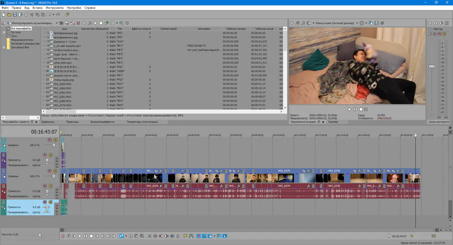
Task: Go to end of the project
Action: point(103,236)
